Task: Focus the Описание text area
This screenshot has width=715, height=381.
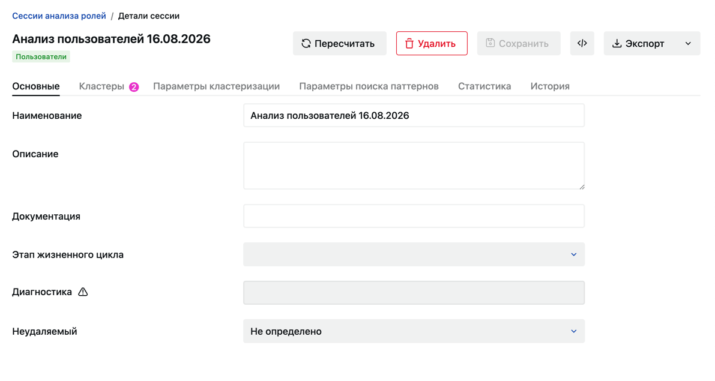Action: click(414, 166)
